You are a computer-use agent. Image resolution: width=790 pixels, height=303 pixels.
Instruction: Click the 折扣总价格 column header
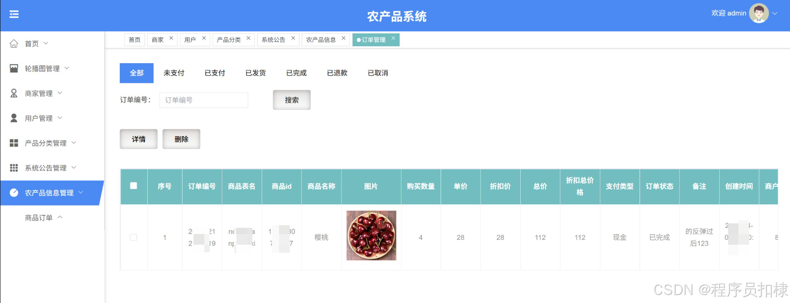(580, 186)
